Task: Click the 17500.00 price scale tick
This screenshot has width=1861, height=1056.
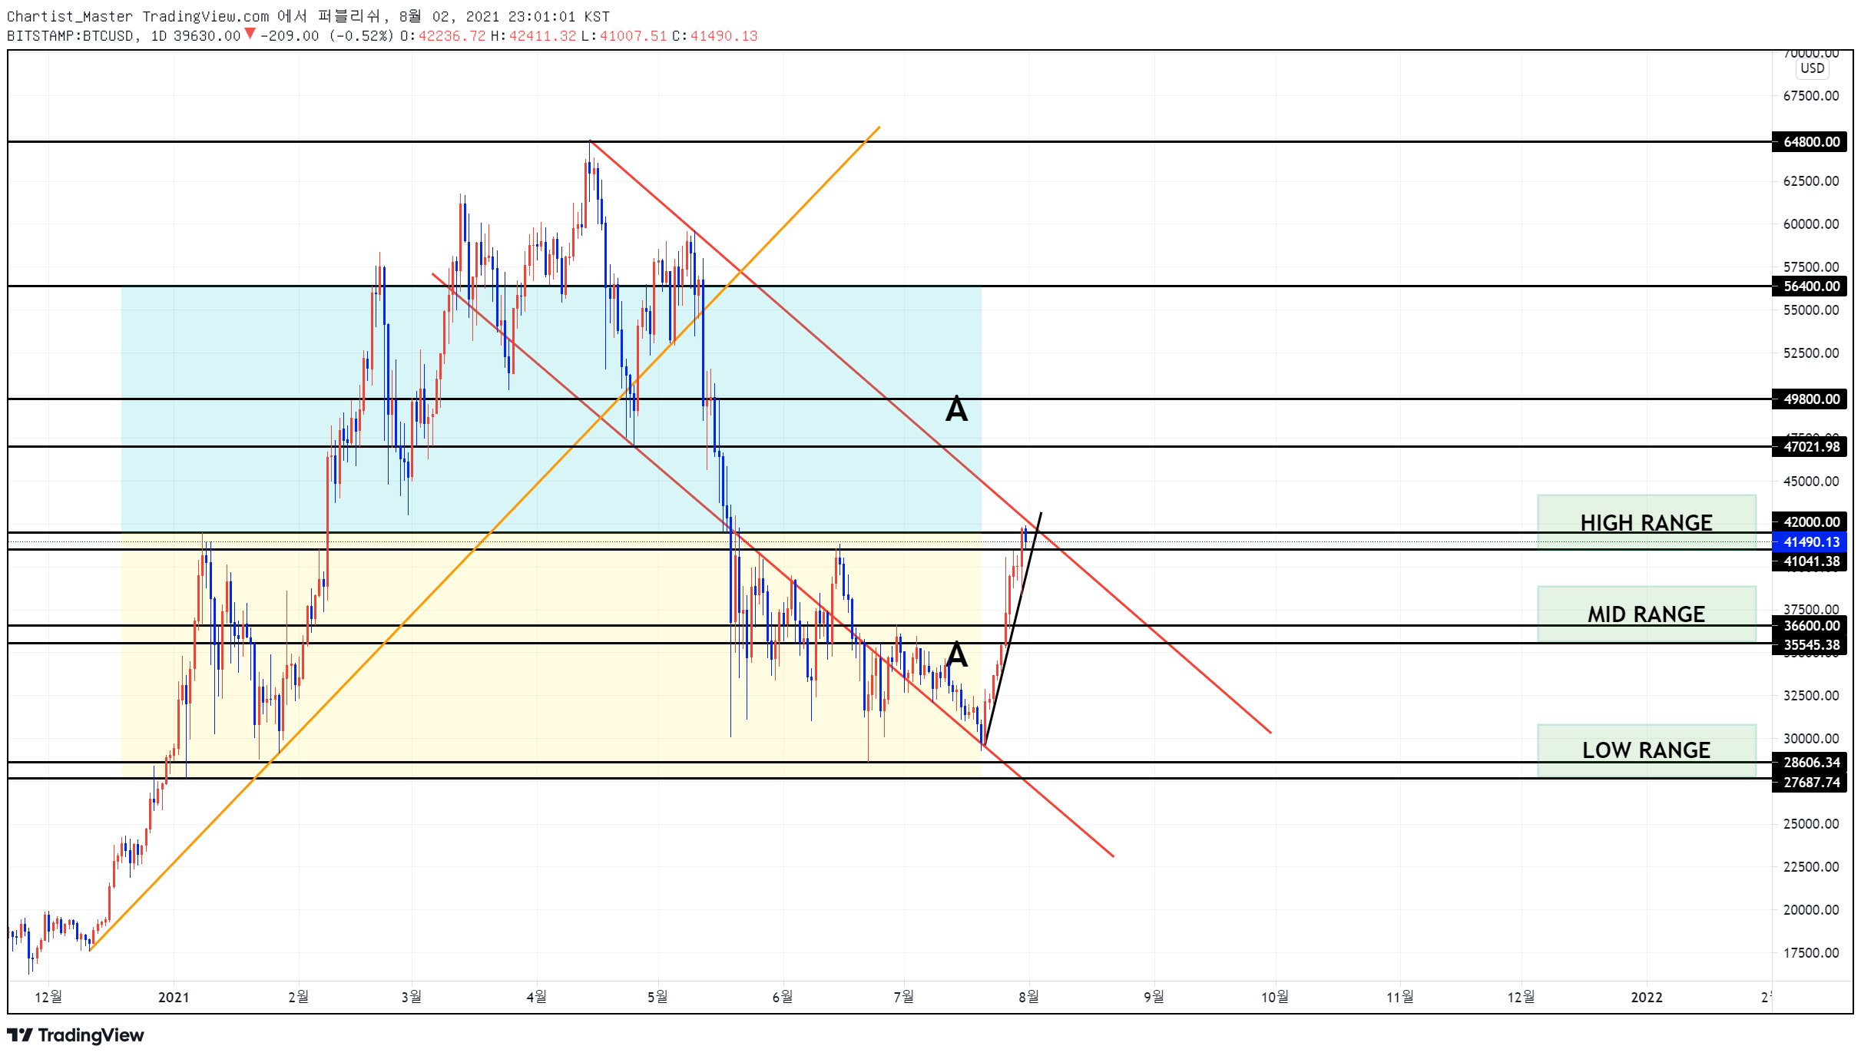Action: 1810,953
